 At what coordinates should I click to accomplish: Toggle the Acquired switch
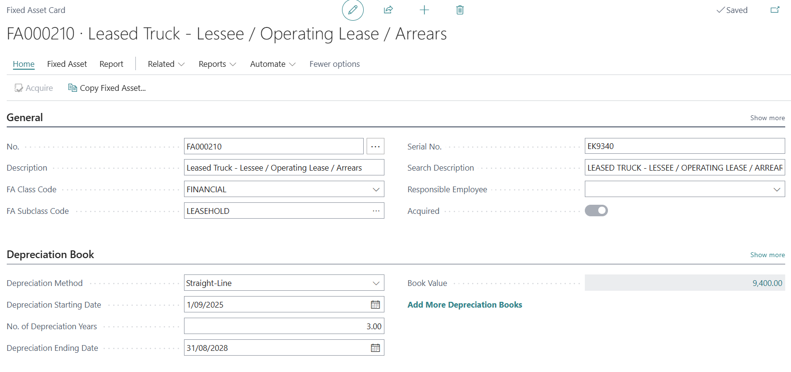click(x=596, y=211)
